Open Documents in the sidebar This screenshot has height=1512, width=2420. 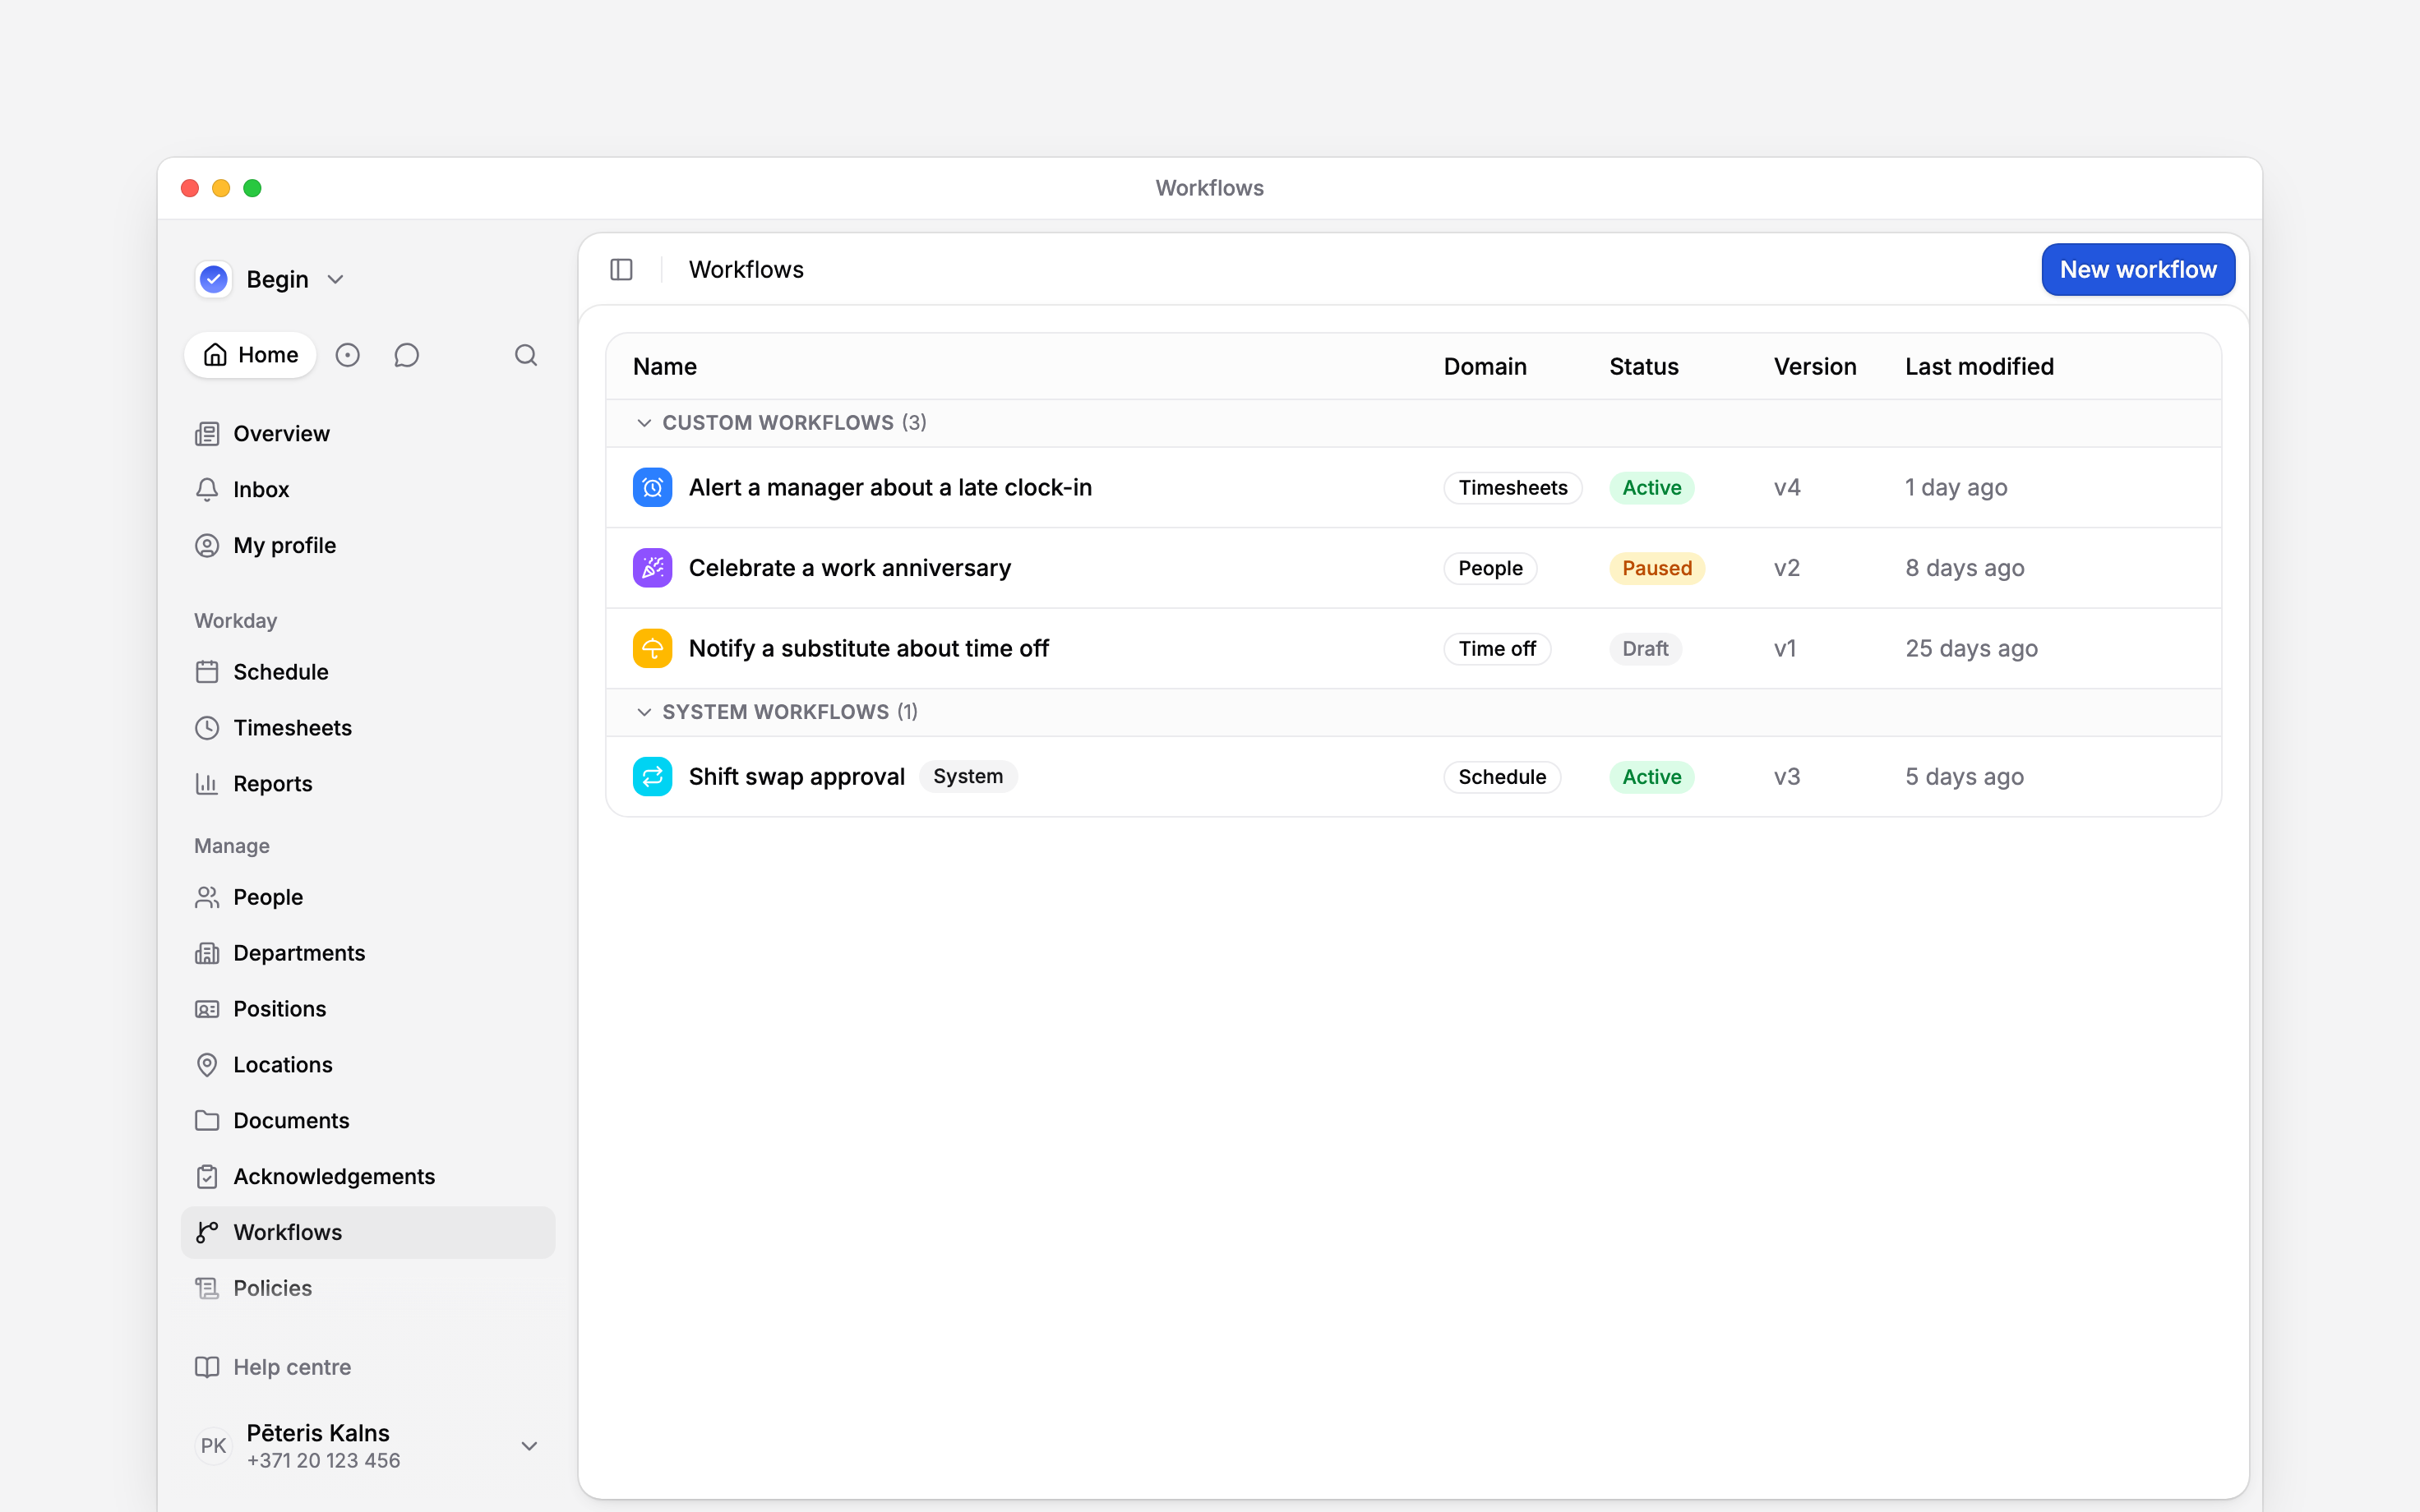[368, 1121]
